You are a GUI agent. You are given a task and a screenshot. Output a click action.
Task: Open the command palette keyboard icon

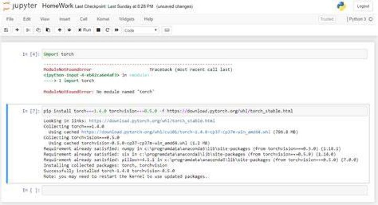pyautogui.click(x=167, y=30)
